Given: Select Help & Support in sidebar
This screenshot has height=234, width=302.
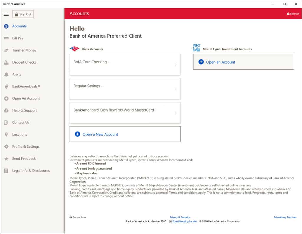Looking at the screenshot, I should [24, 111].
